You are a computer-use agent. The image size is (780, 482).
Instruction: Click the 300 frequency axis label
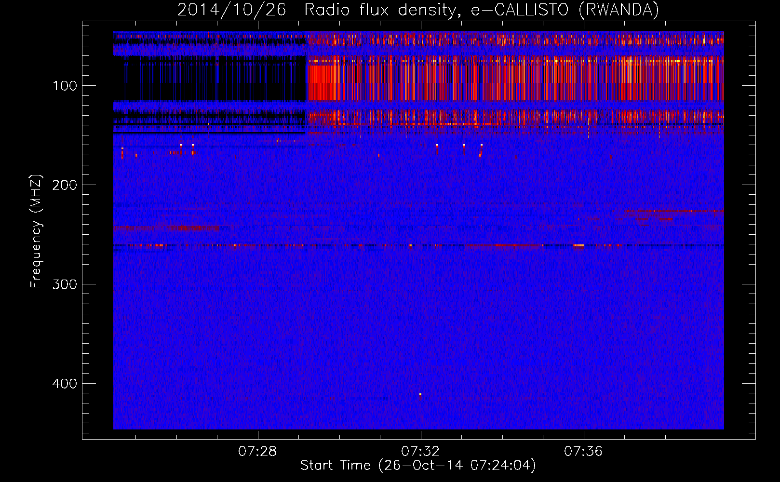(x=65, y=284)
